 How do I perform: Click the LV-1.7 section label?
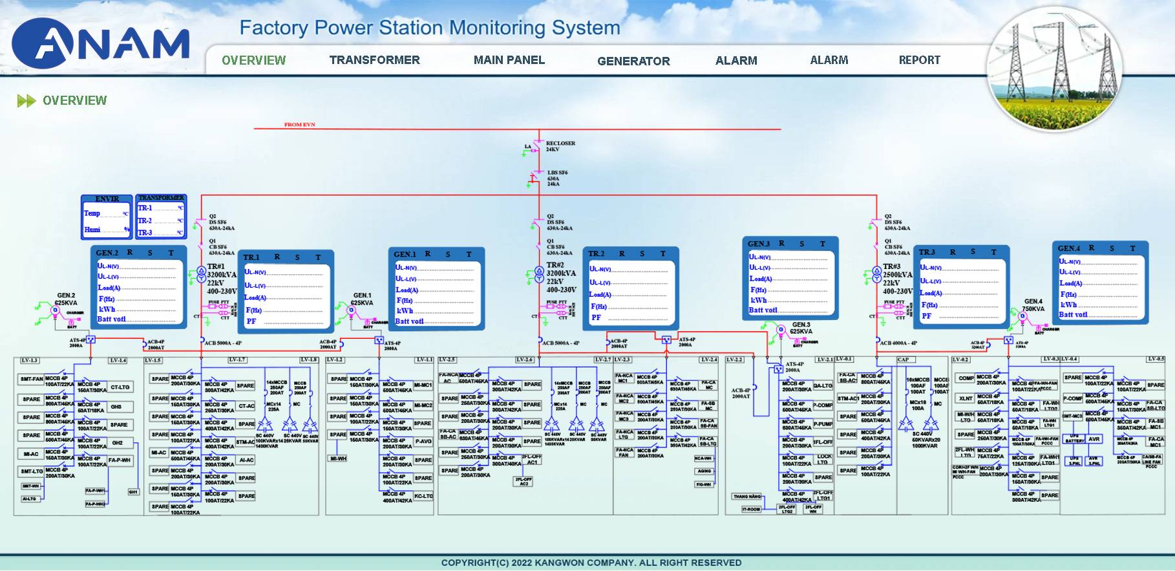(237, 360)
